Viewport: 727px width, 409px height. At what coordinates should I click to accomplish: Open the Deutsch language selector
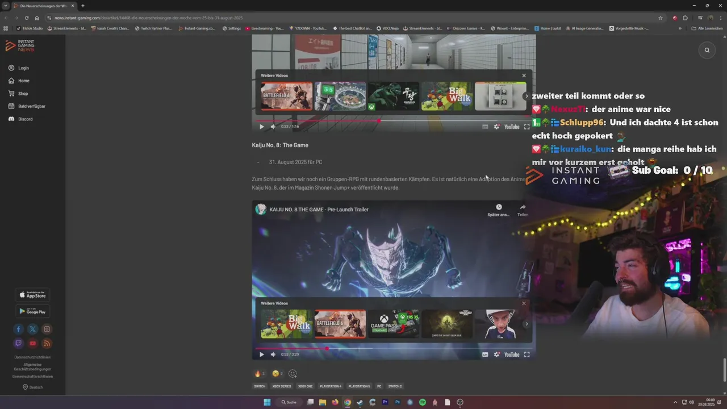(x=32, y=387)
